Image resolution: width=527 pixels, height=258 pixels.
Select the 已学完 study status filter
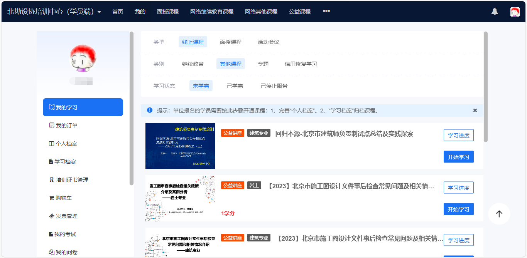(x=235, y=86)
